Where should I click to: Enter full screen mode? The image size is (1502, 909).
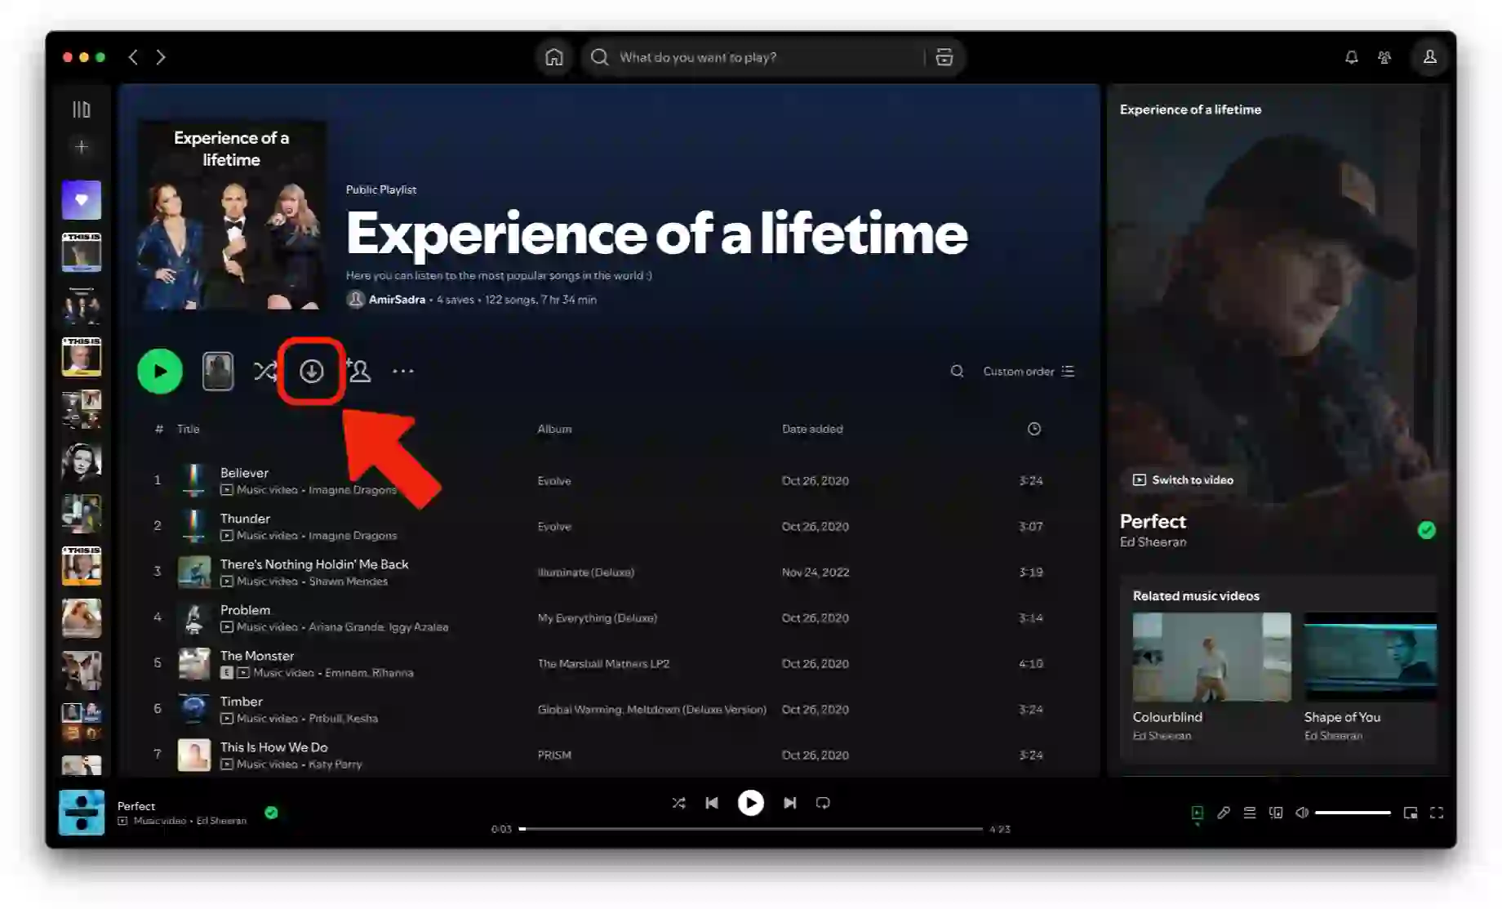point(1437,813)
